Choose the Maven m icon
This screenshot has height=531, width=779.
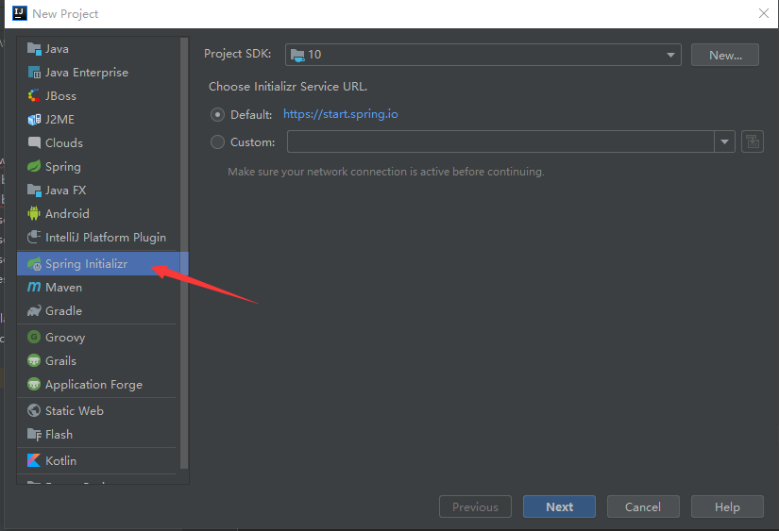pyautogui.click(x=34, y=287)
